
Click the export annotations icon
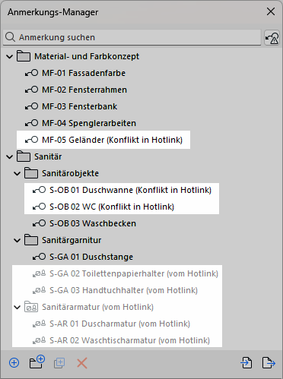coord(269,362)
